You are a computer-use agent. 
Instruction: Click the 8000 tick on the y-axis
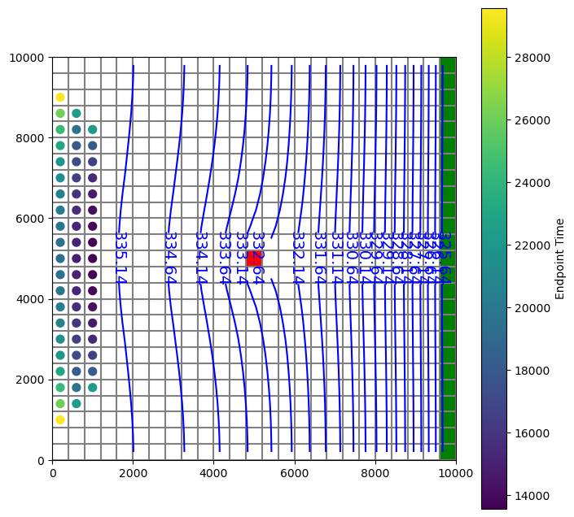(x=29, y=138)
